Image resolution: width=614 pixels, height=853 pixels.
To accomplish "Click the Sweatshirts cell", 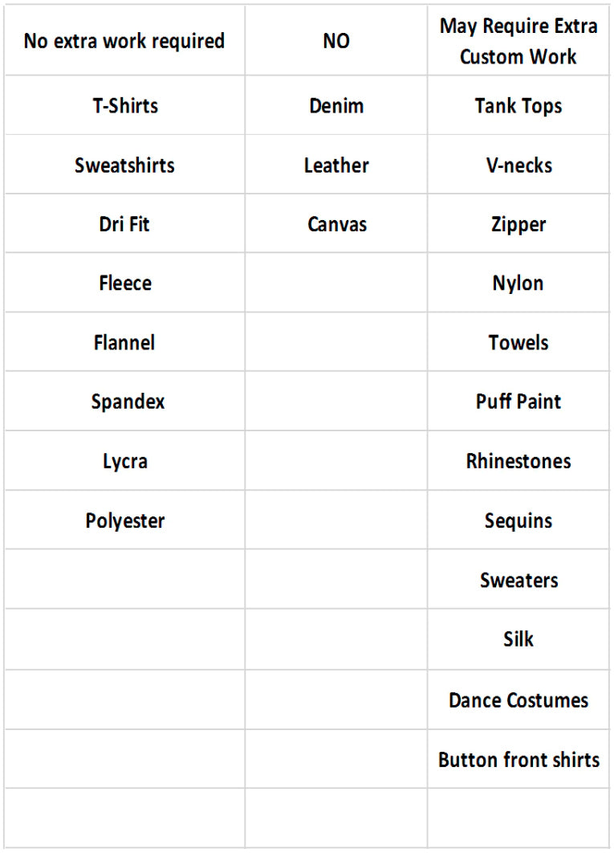I will tap(124, 165).
